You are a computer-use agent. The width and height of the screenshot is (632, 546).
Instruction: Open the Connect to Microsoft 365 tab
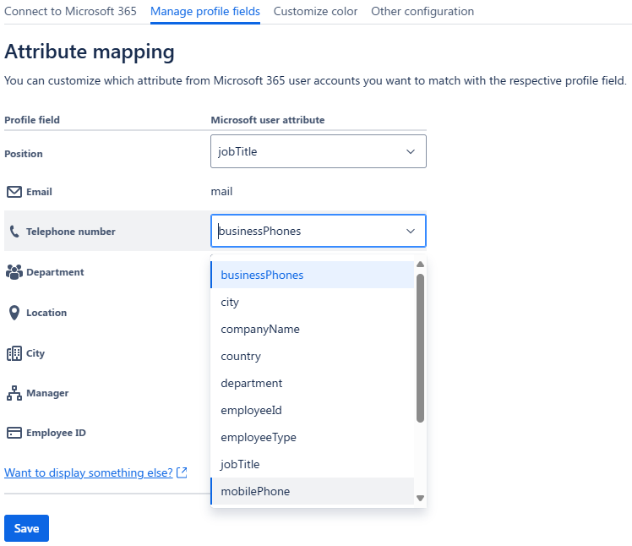[x=70, y=12]
